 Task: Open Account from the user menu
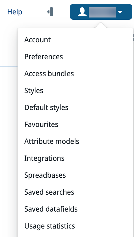point(38,40)
